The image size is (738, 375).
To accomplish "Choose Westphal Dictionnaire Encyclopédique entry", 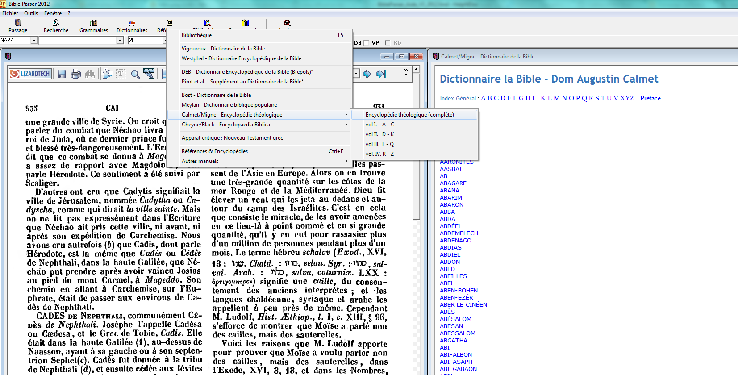I will 259,58.
